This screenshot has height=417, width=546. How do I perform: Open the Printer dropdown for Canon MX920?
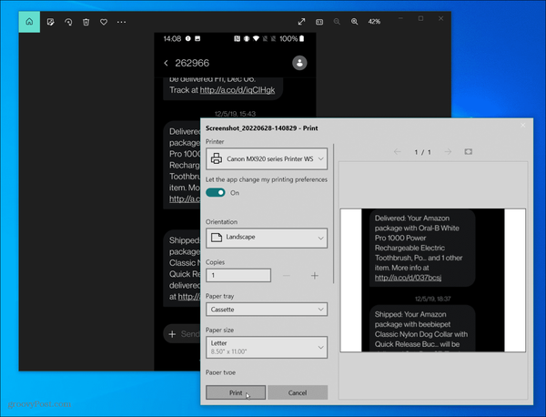(266, 159)
